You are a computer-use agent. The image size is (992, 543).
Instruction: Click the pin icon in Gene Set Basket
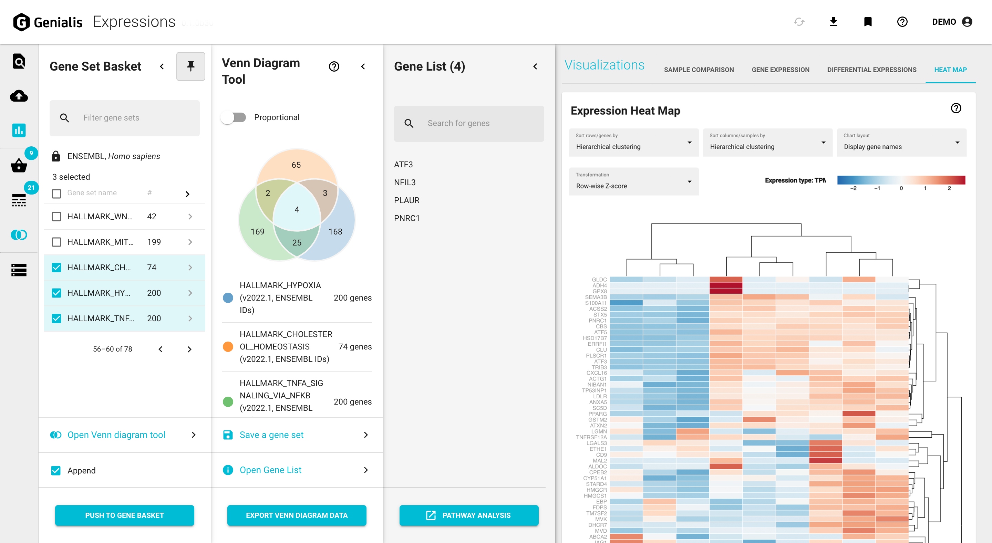click(190, 66)
